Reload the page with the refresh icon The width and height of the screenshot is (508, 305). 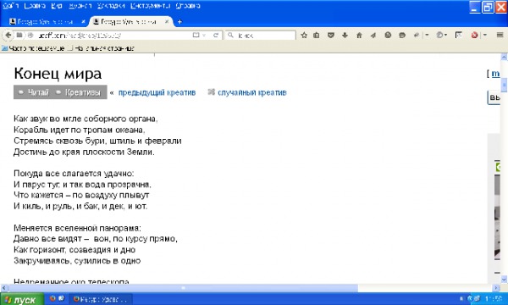point(216,35)
